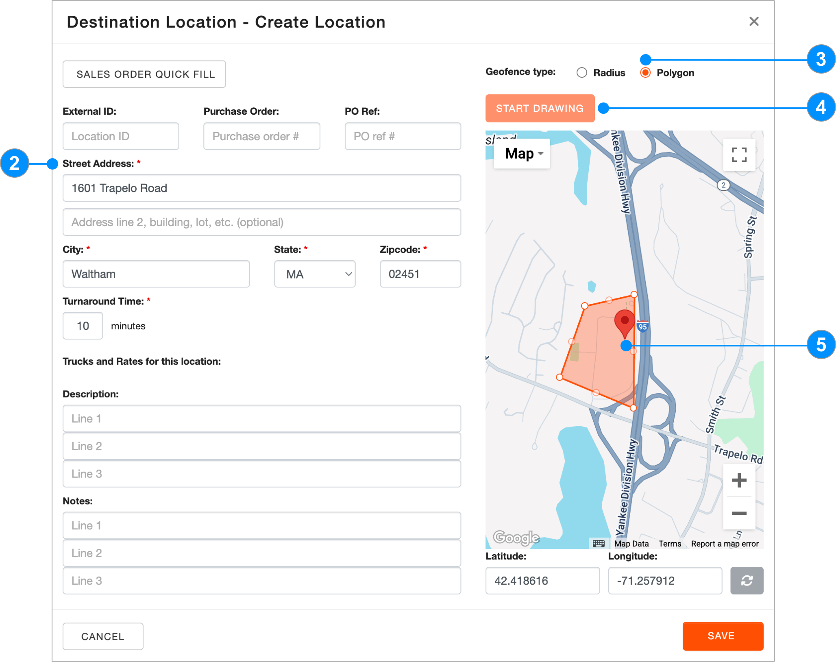Focus the Purchase order # field
This screenshot has height=662, width=836.
[x=262, y=136]
